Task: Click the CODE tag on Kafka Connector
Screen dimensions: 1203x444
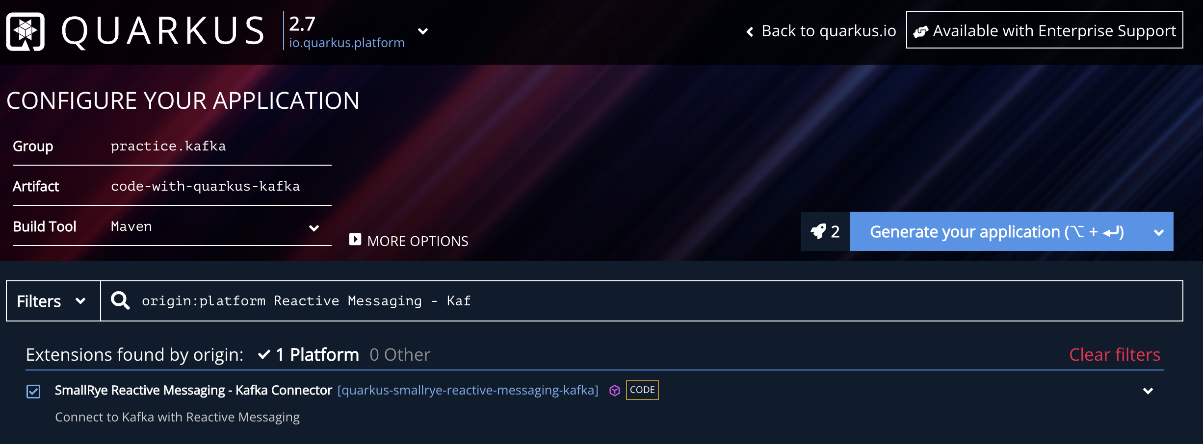Action: tap(642, 390)
